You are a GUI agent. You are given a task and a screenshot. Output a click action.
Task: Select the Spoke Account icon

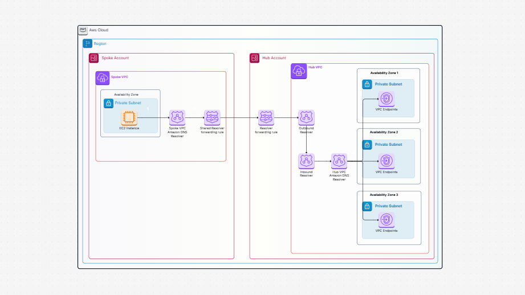click(x=93, y=58)
